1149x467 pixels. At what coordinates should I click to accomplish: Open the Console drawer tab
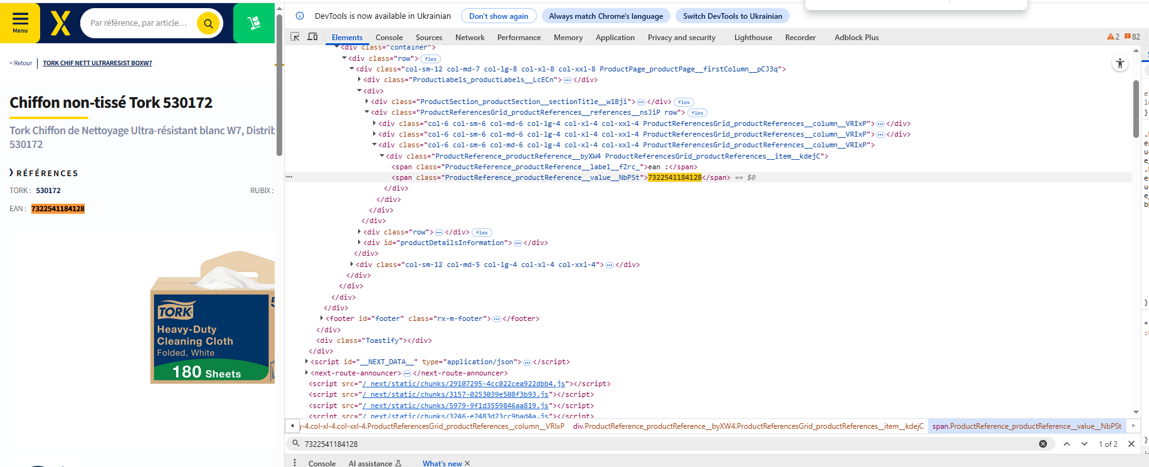coord(322,464)
